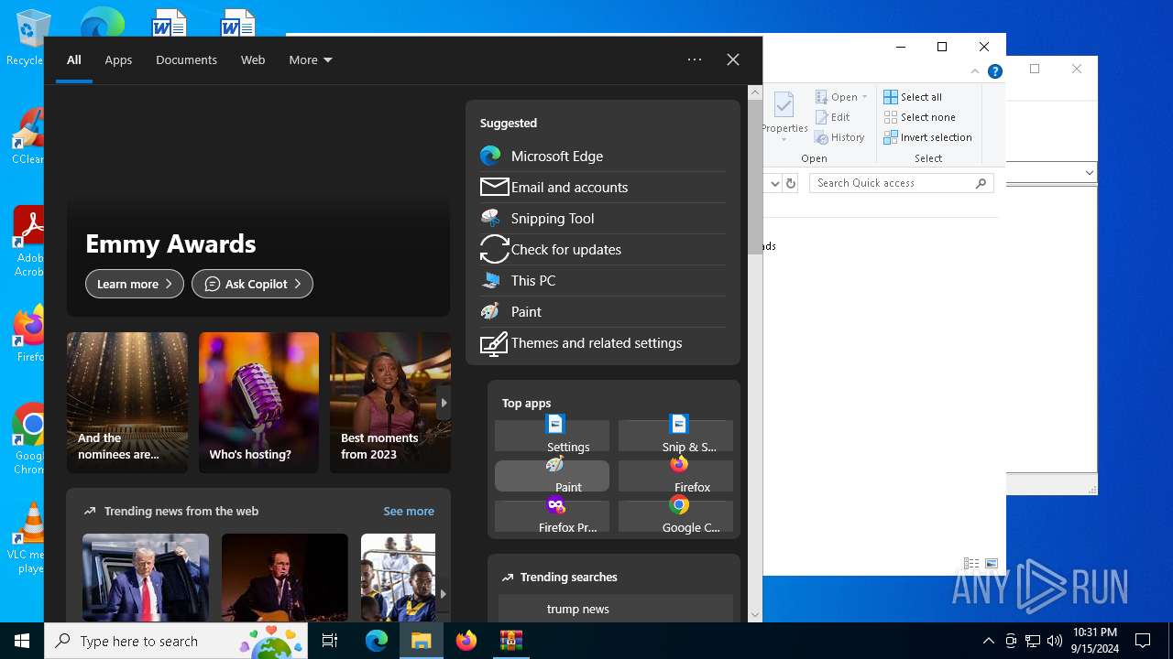
Task: Click the taskbar clock showing 10:31 PM
Action: (1095, 641)
